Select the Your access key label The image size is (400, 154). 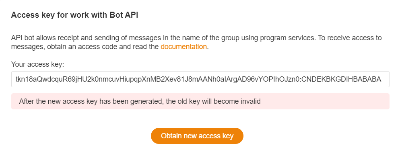pyautogui.click(x=37, y=64)
